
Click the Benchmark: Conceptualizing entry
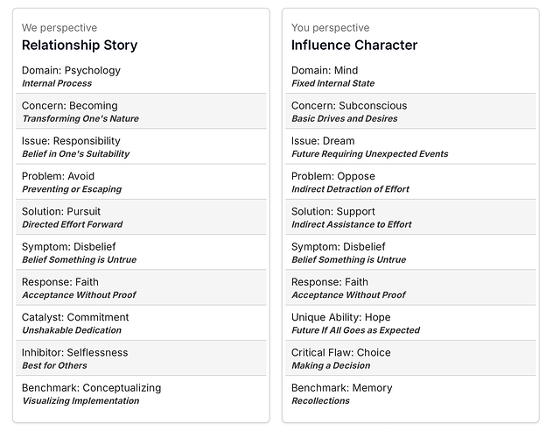point(141,393)
